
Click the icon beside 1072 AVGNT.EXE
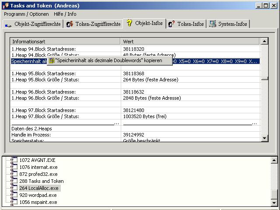coord(14,160)
